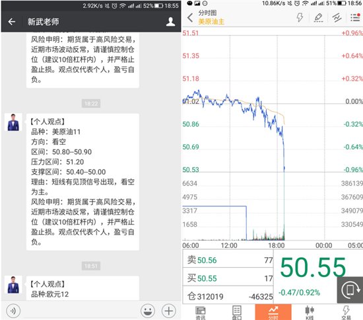
Task: Tap the 卖 50.56 ask price row
Action: click(228, 260)
